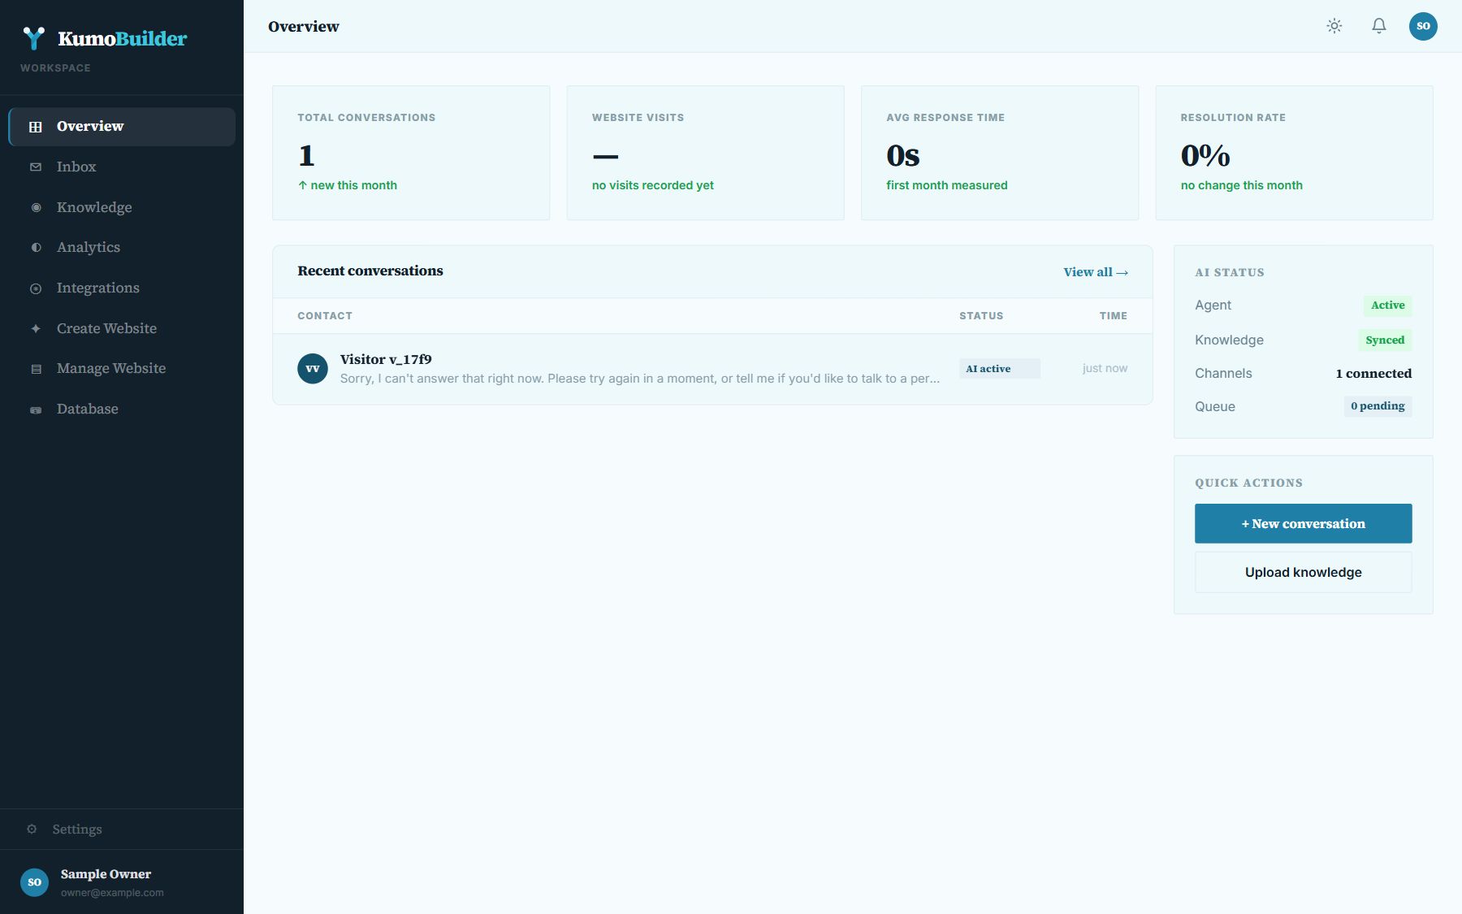Click the Knowledge Synced badge
The width and height of the screenshot is (1462, 914).
pos(1385,340)
